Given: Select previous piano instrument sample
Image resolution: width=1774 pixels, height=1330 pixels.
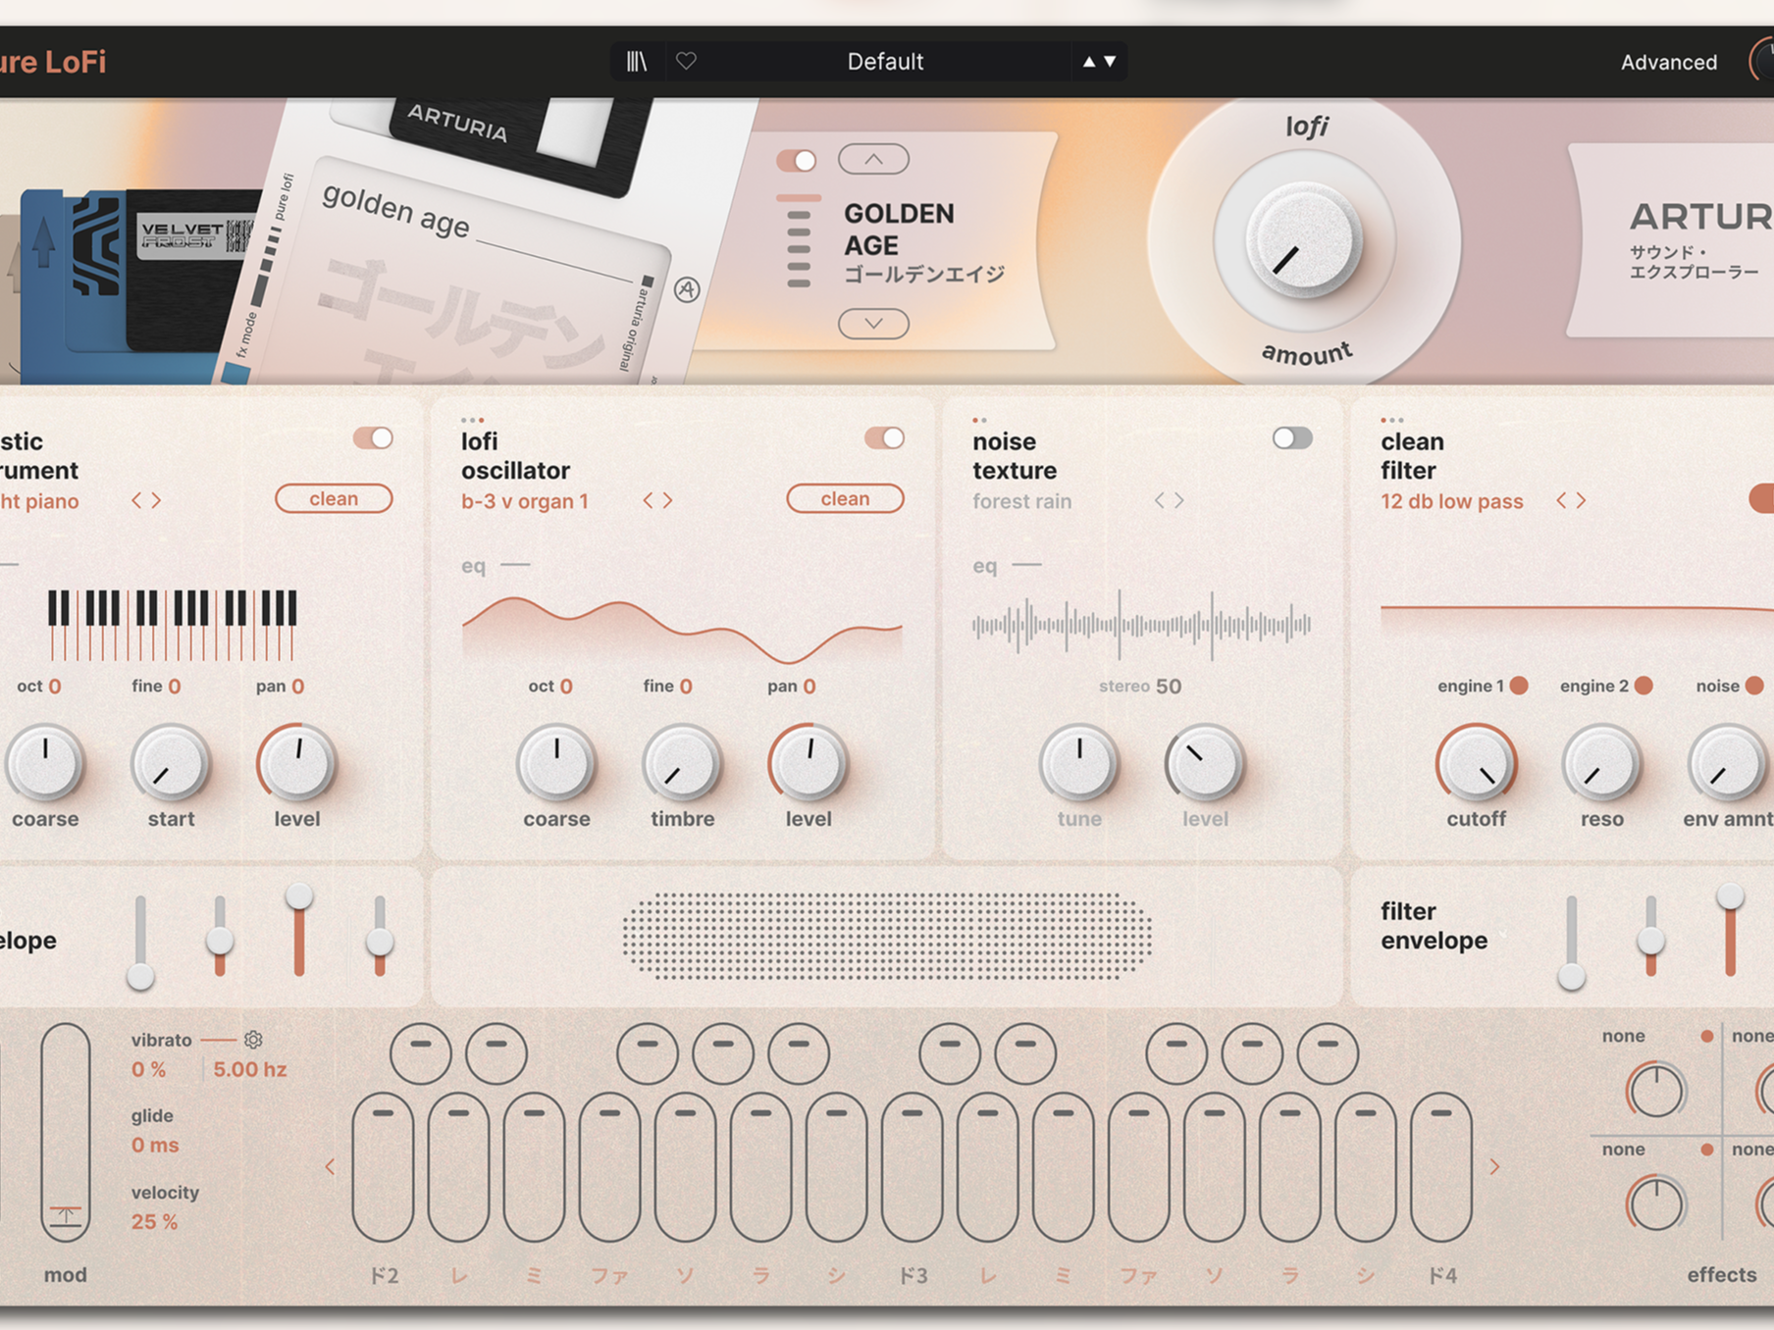Looking at the screenshot, I should pos(136,501).
